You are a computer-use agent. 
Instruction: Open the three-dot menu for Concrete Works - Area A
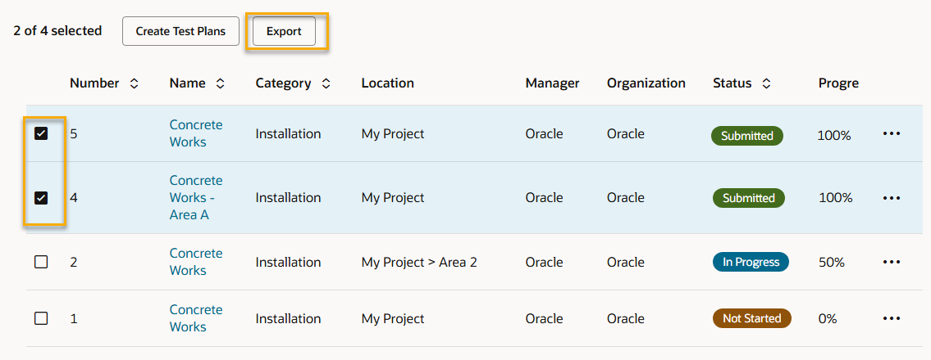[x=891, y=198]
